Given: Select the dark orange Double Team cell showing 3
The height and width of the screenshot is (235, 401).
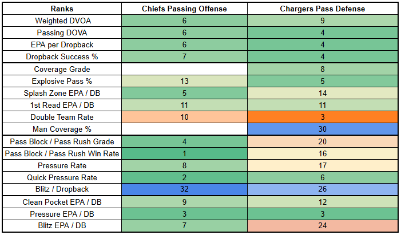Looking at the screenshot, I should (322, 117).
